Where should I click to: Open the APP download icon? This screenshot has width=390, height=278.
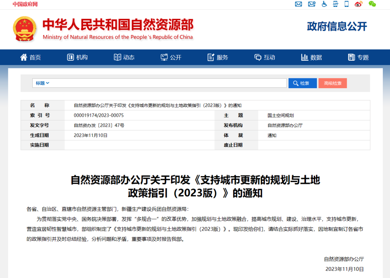coord(335,4)
